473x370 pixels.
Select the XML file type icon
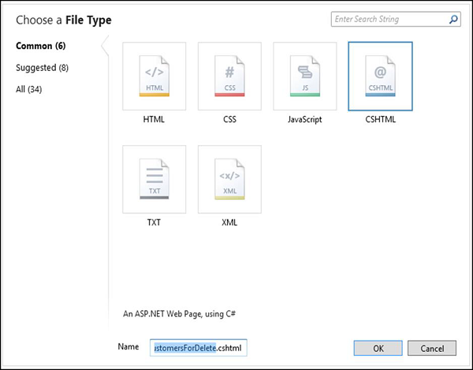(229, 177)
